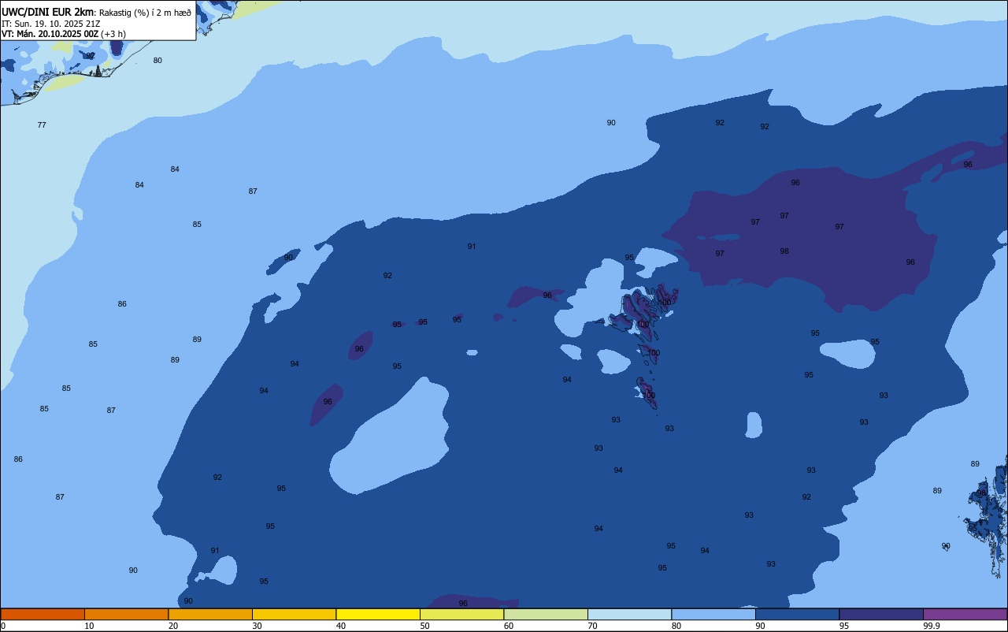Click the 90–95 blue legend block
Viewport: 1008px width, 632px height.
797,614
